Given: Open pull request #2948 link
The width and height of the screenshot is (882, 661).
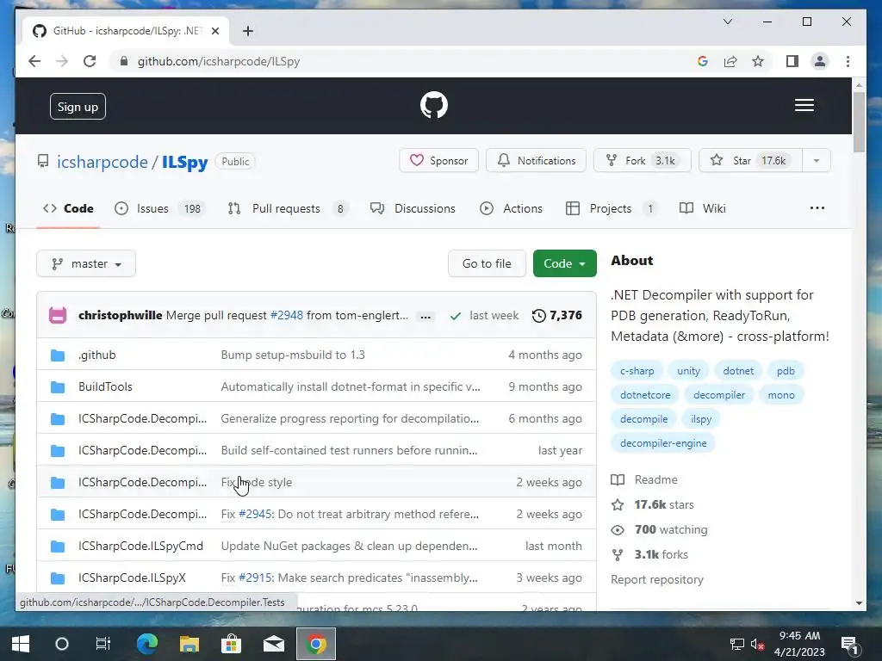Looking at the screenshot, I should click(x=287, y=315).
